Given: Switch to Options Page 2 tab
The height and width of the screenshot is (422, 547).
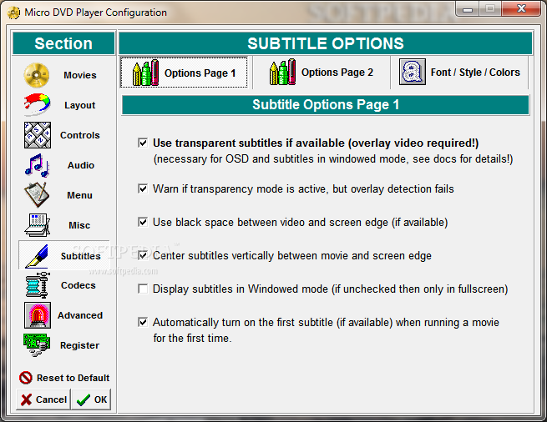Looking at the screenshot, I should tap(322, 72).
